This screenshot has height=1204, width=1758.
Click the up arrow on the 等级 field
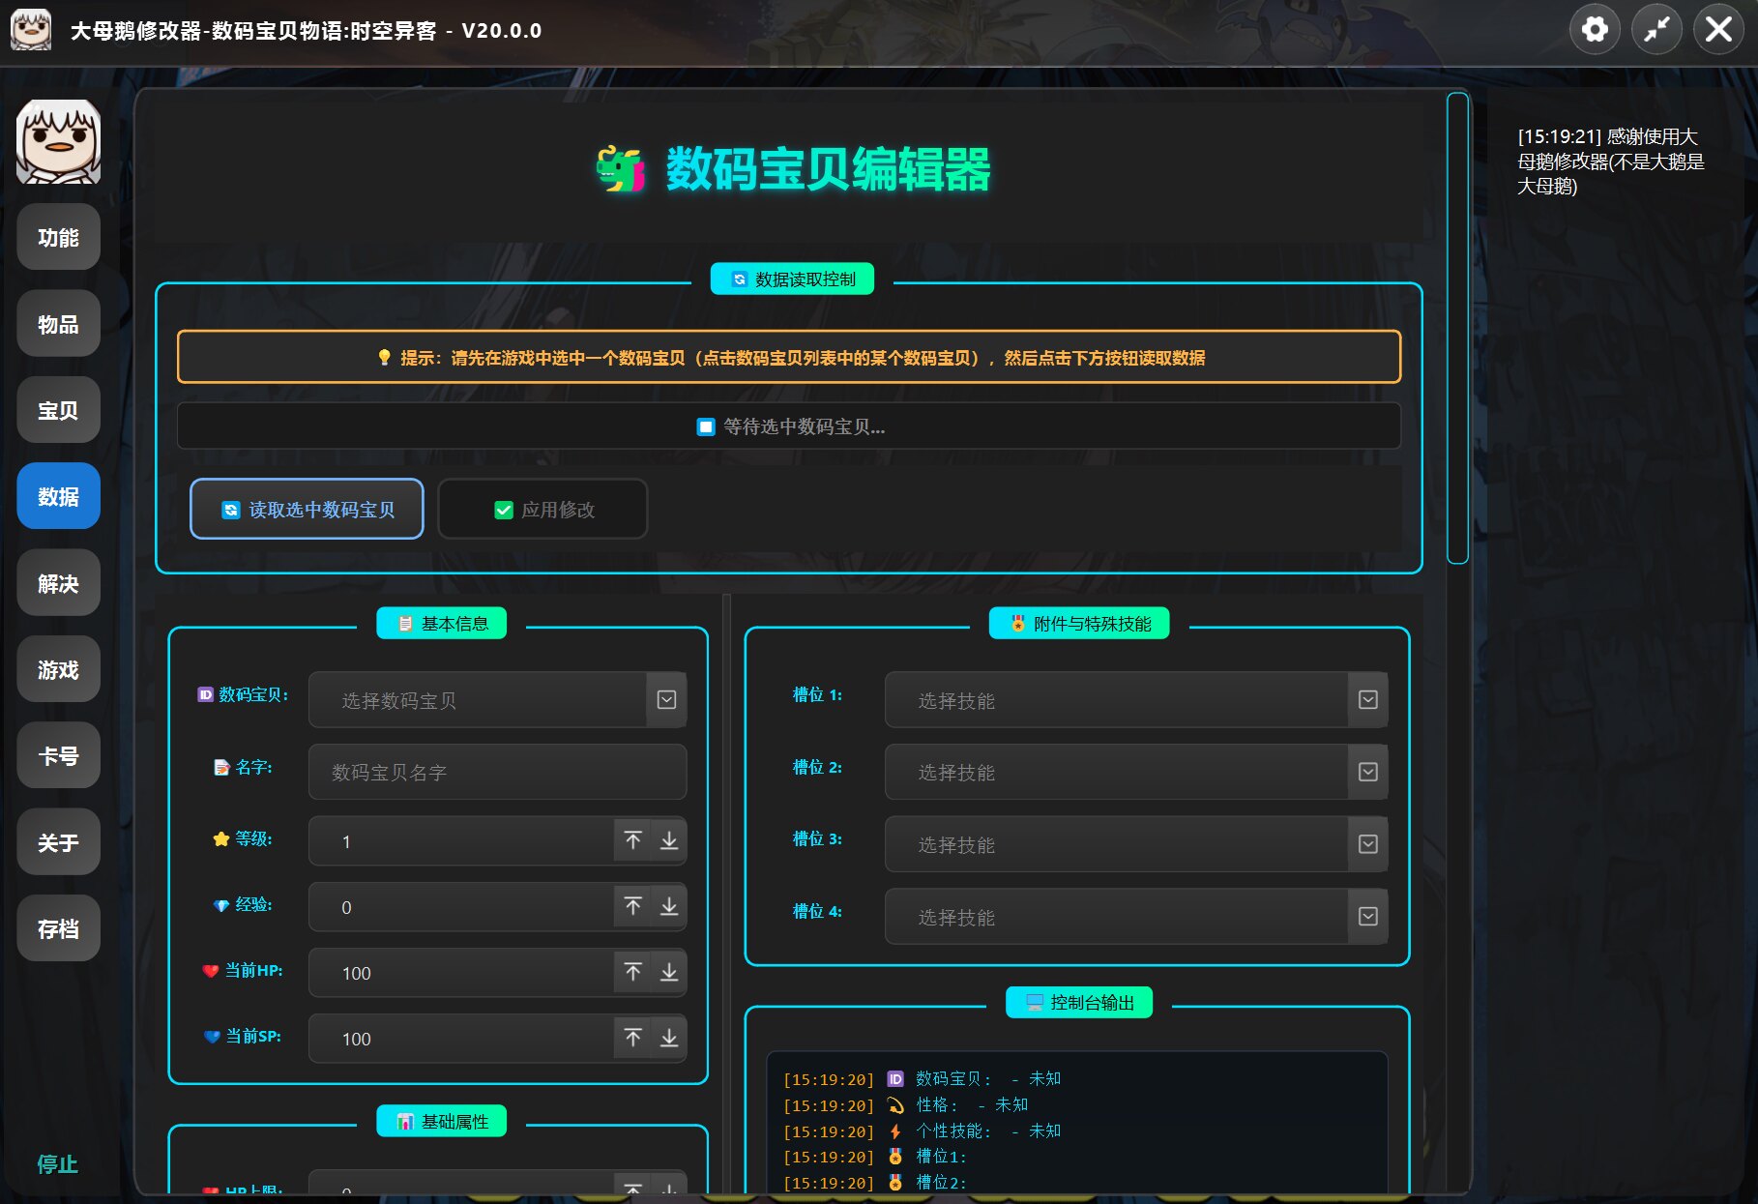(x=632, y=840)
